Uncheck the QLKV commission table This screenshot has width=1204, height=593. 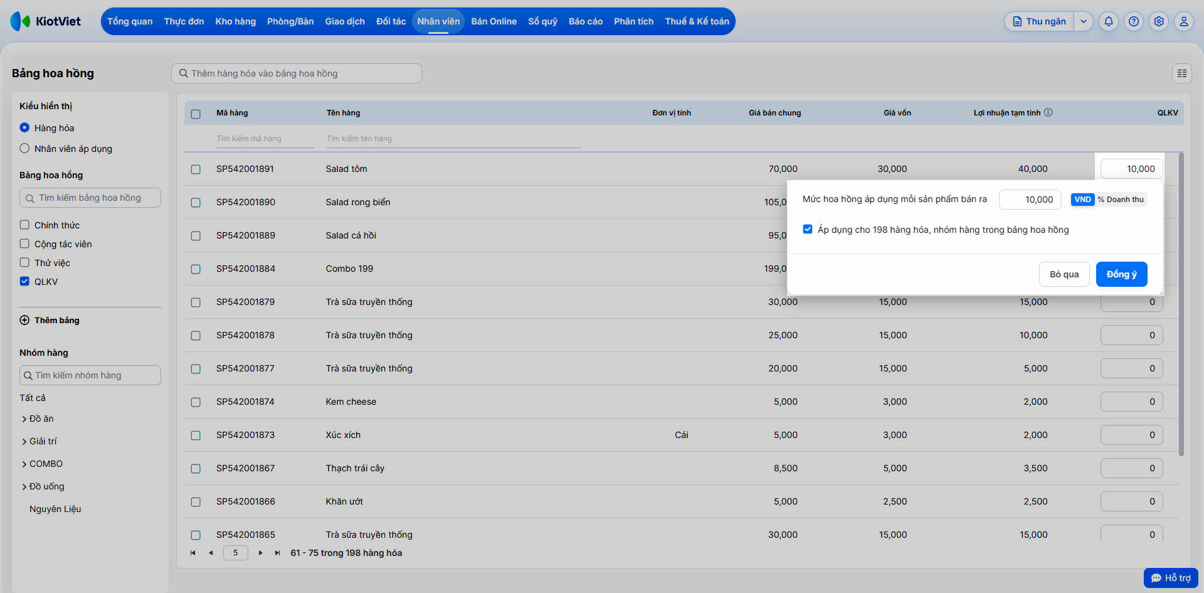pyautogui.click(x=24, y=281)
